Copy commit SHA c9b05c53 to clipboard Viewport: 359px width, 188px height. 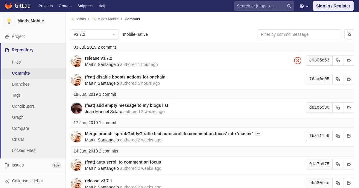(338, 60)
